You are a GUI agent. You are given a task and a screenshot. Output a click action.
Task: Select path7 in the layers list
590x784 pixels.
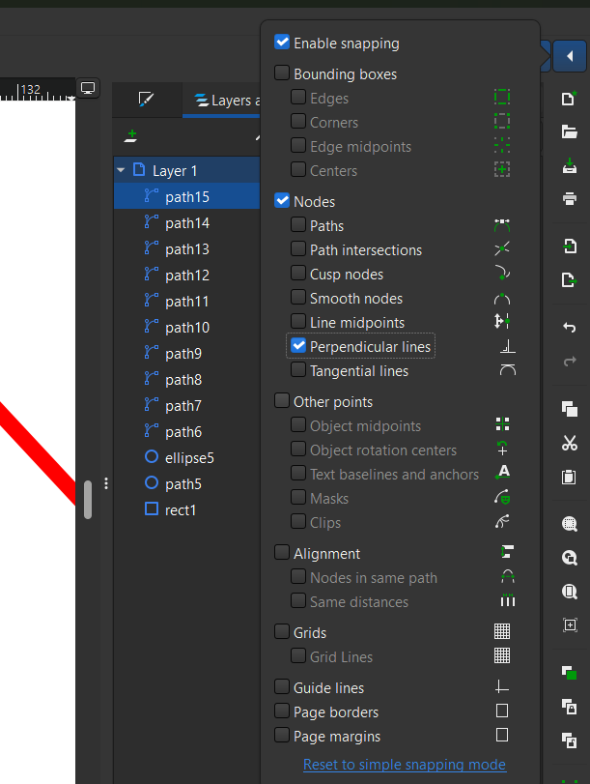186,405
